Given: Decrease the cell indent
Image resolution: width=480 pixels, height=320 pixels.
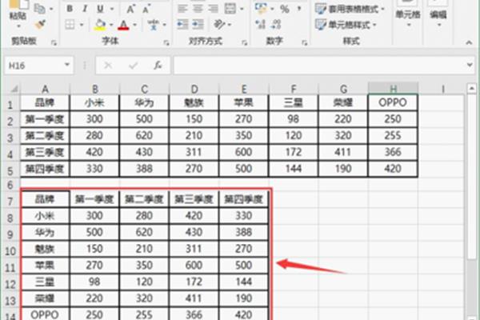Looking at the screenshot, I should tap(182, 25).
